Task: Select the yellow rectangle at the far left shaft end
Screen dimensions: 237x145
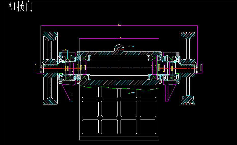Action: tap(35, 68)
